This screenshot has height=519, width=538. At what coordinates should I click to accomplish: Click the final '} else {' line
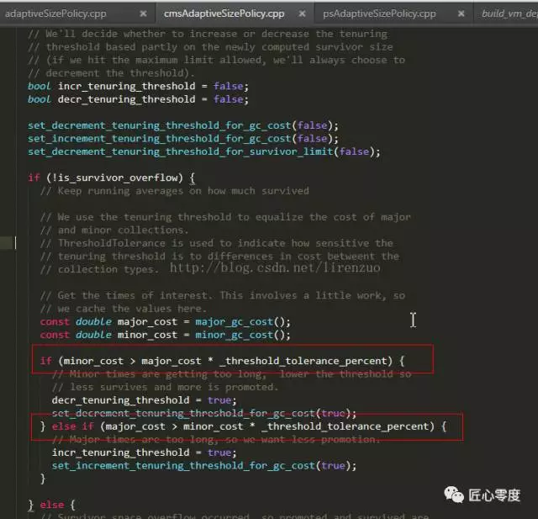51,505
